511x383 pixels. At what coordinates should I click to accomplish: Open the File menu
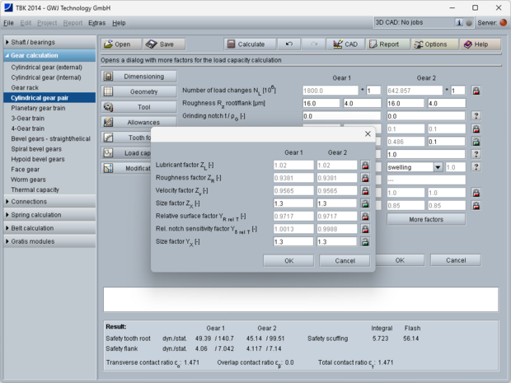(9, 23)
